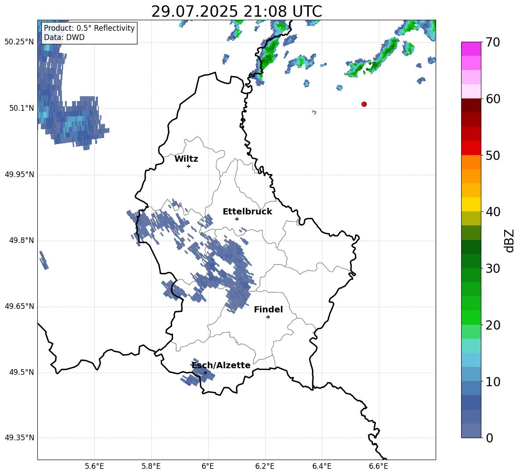This screenshot has width=520, height=475.
Task: Click the 0 tick label on colorbar
Action: point(489,438)
